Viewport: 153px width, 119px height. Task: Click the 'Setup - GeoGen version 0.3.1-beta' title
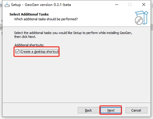(41, 5)
